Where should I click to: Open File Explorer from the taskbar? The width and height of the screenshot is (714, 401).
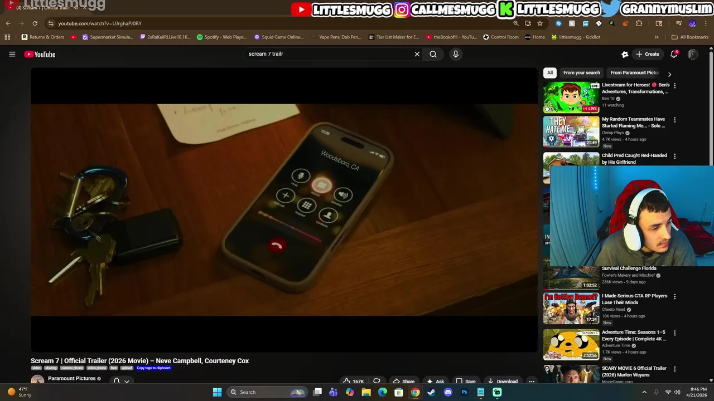click(366, 392)
